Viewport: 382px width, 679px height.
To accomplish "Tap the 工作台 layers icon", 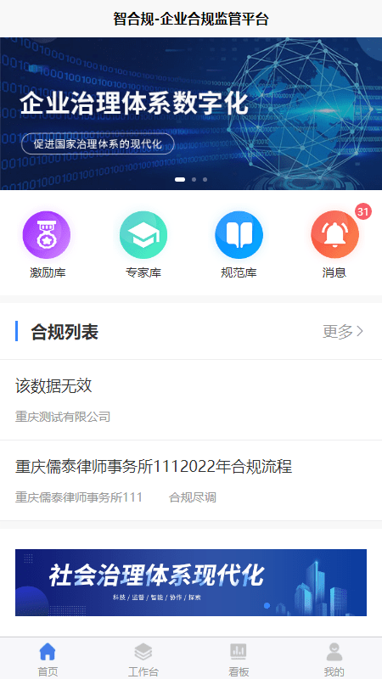I will 143,651.
